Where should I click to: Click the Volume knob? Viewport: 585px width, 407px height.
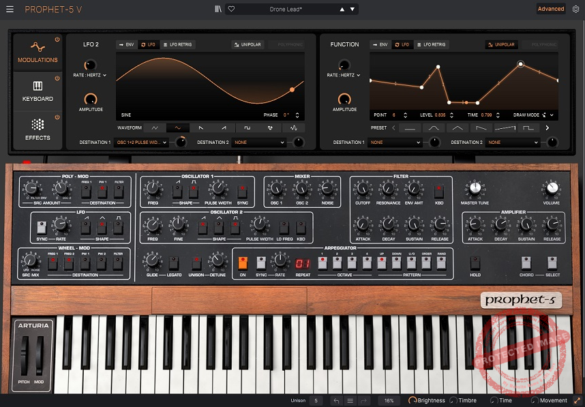[x=552, y=188]
